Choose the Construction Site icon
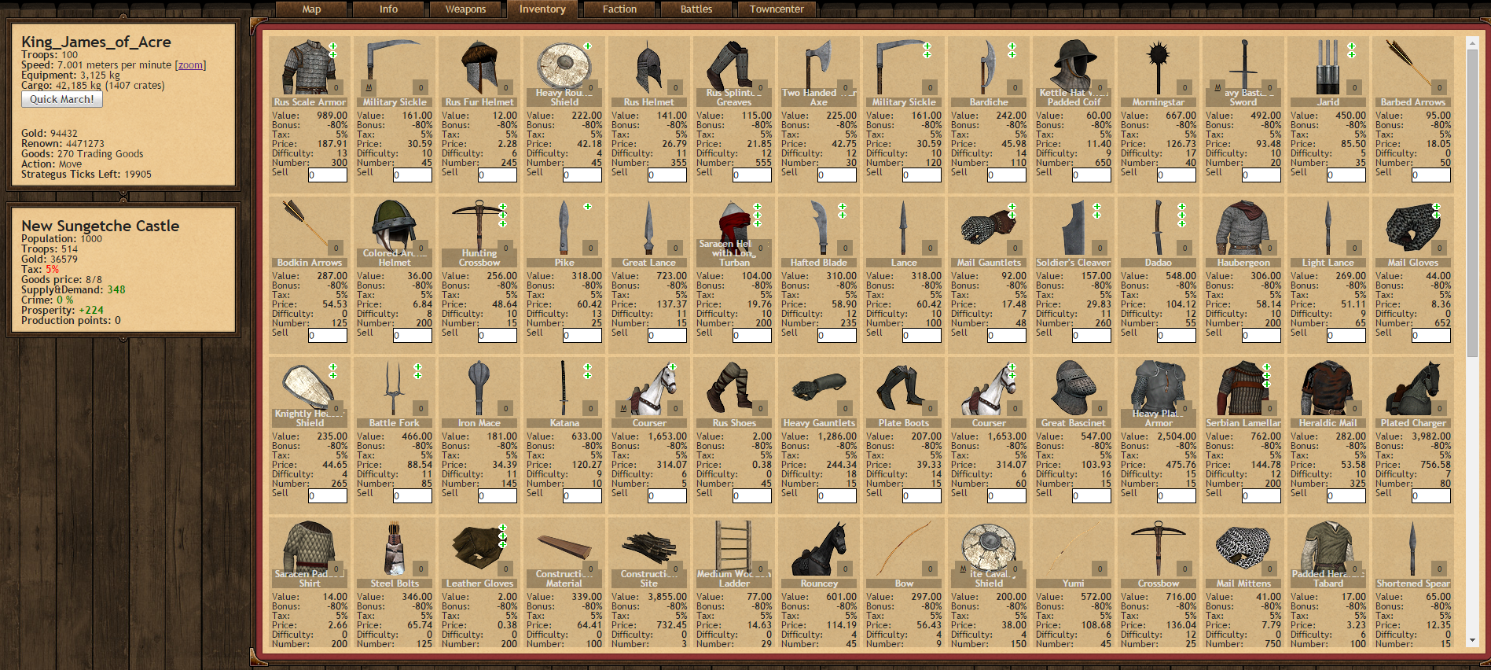This screenshot has height=670, width=1491. [649, 549]
